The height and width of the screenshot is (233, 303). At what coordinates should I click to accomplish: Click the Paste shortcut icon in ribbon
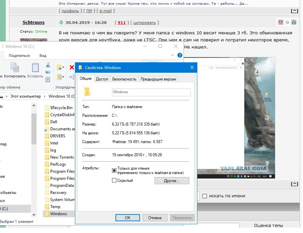[x=48, y=79]
